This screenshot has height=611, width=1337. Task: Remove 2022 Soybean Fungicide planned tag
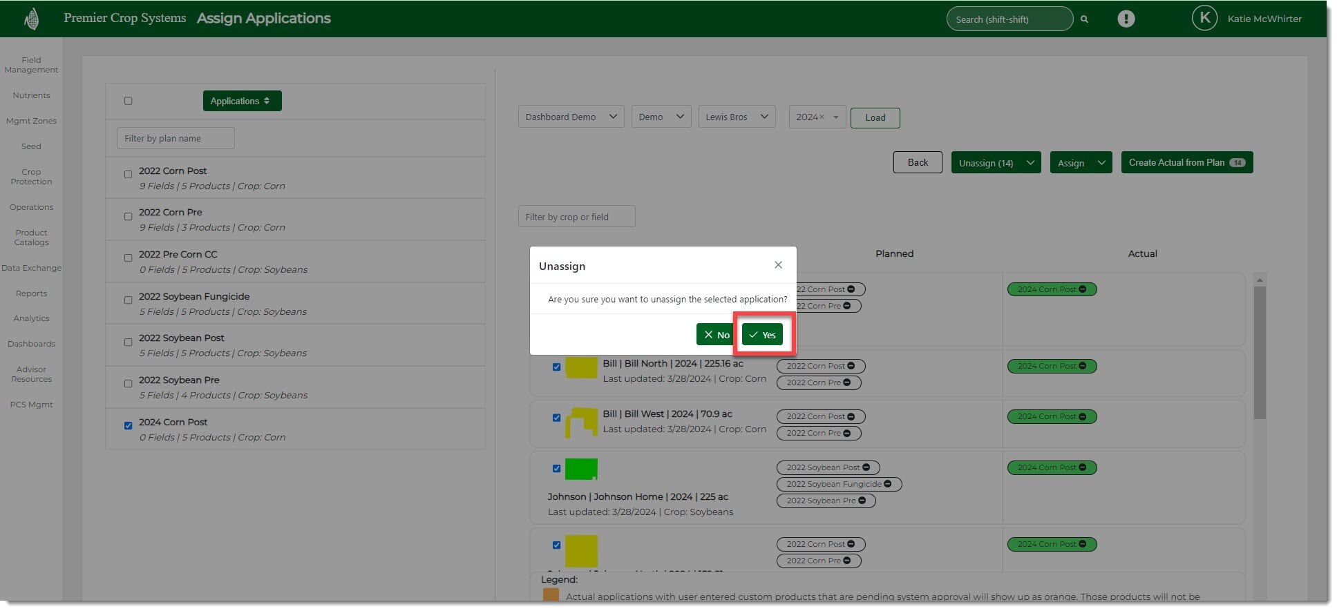point(888,484)
